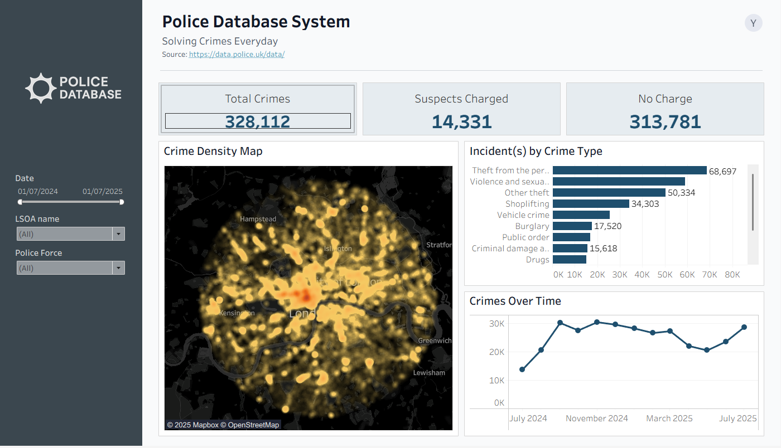781x448 pixels.
Task: Select the Suspects Charged card
Action: [461, 109]
